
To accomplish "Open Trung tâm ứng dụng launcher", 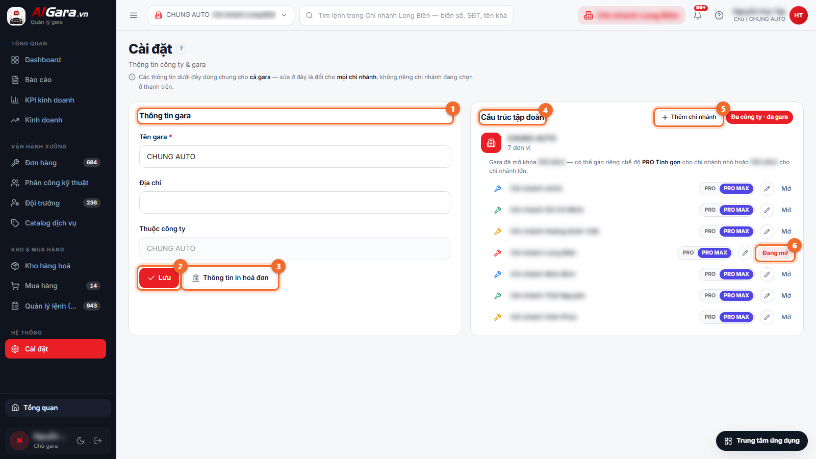I will [762, 441].
